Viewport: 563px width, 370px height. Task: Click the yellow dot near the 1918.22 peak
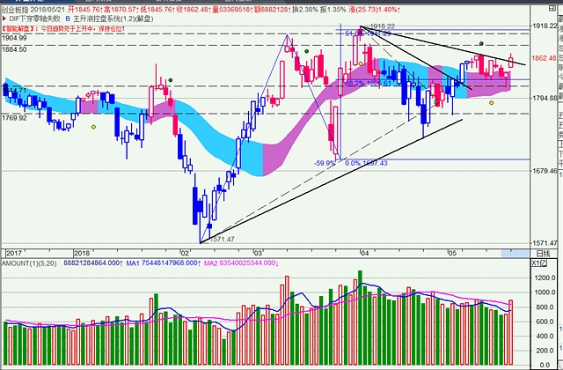tap(361, 63)
